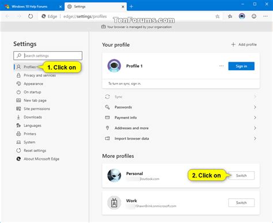Viewport: 273px width, 223px height.
Task: Switch to the Windows 10 Help Forums tab
Action: click(x=32, y=6)
